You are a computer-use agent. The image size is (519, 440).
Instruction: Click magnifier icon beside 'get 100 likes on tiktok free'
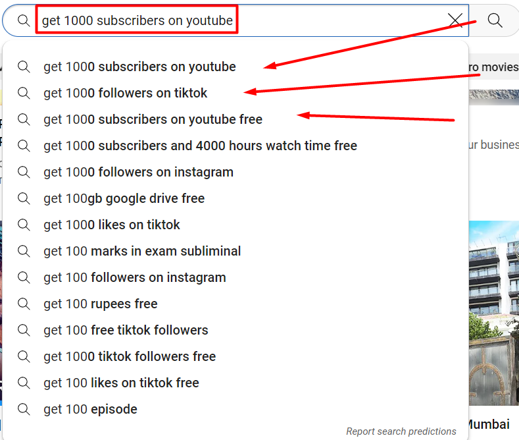pos(24,383)
